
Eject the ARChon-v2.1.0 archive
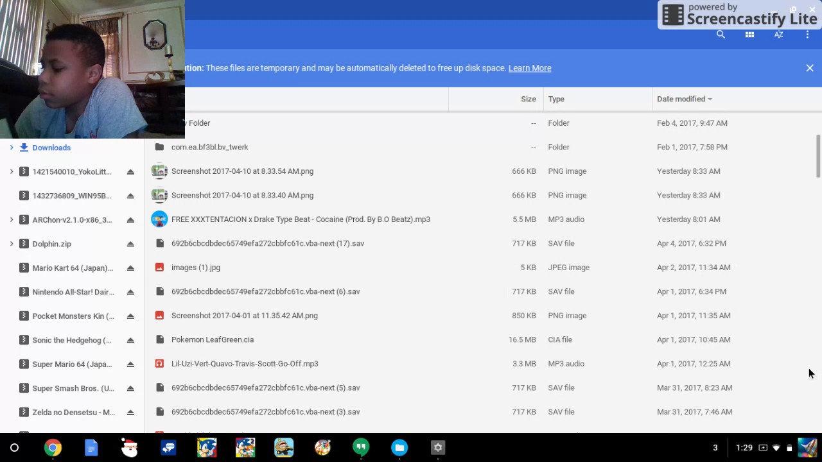[130, 219]
